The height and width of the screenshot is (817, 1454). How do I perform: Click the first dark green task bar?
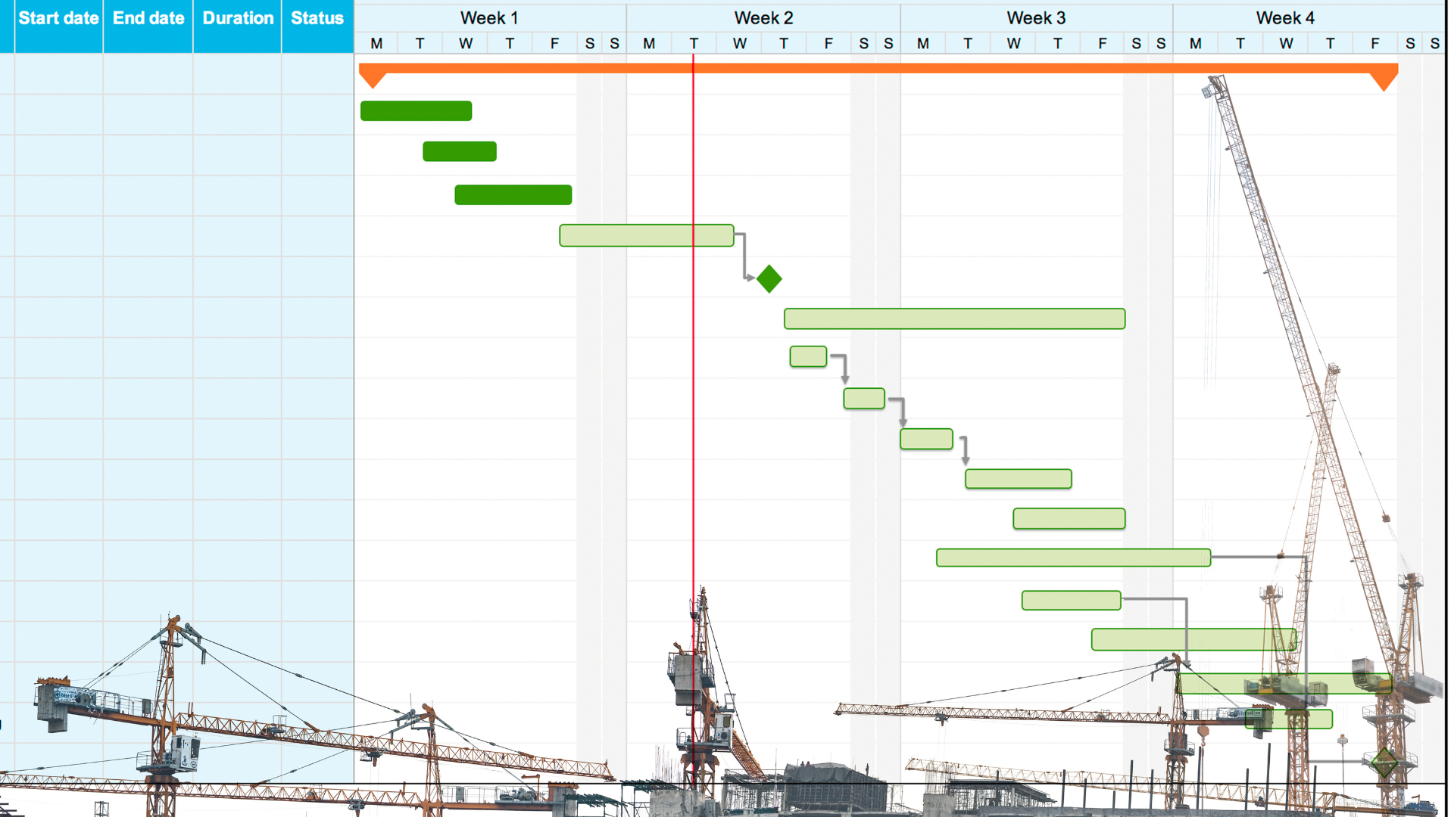pyautogui.click(x=416, y=111)
